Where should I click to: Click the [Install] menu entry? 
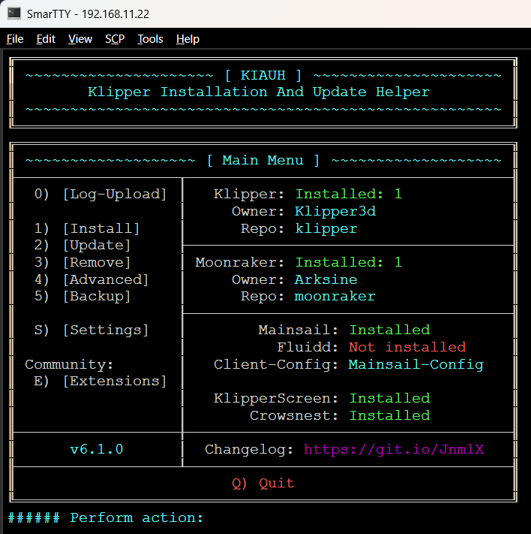100,228
